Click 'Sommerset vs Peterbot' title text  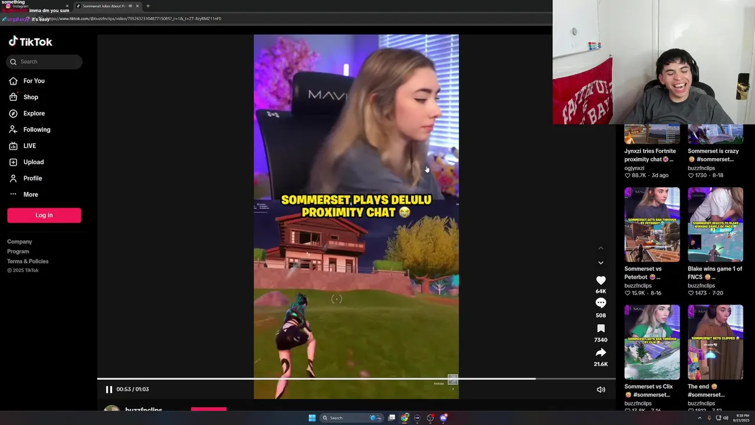coord(643,273)
